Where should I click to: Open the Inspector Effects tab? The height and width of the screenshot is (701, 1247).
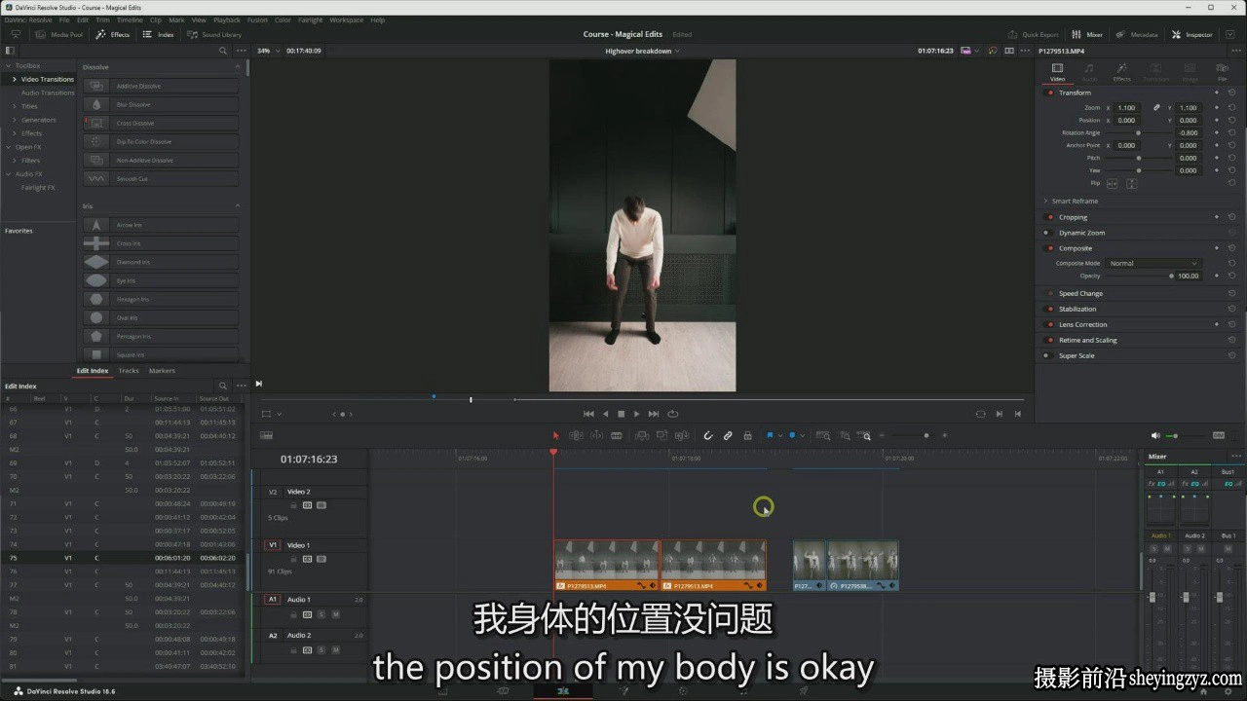tap(1122, 72)
